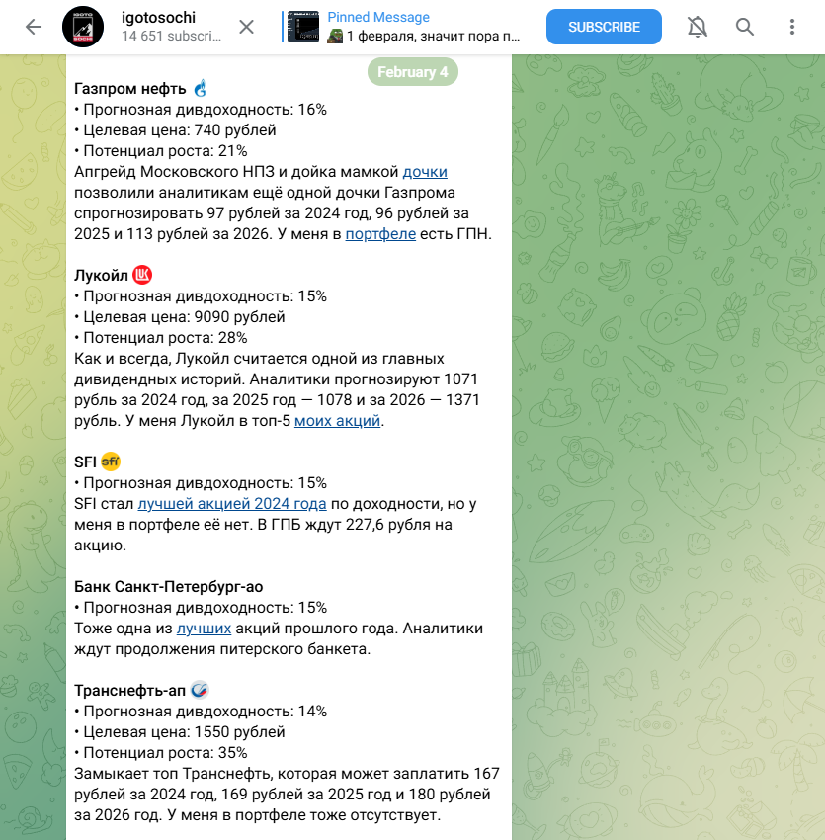Viewport: 825px width, 840px height.
Task: Click the red Lukoil logo emoji
Action: click(x=142, y=275)
